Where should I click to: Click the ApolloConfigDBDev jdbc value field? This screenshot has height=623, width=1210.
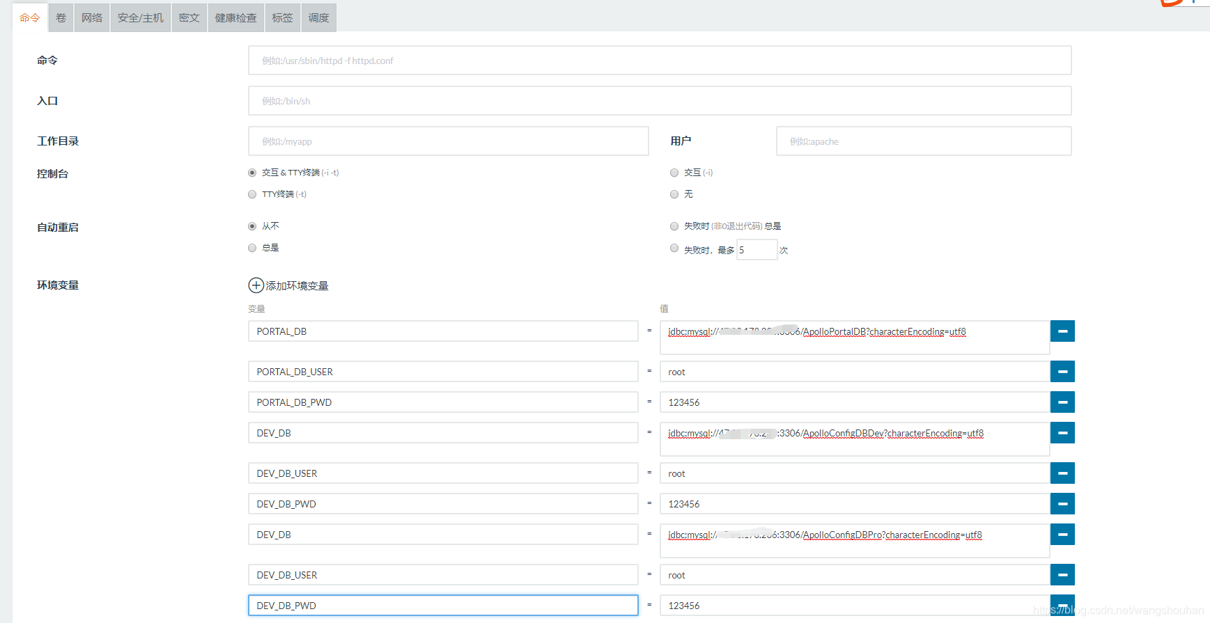click(x=855, y=439)
